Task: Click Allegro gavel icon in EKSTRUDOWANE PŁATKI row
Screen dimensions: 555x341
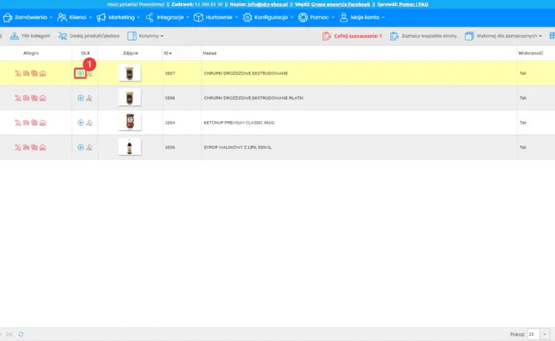Action: (x=18, y=98)
